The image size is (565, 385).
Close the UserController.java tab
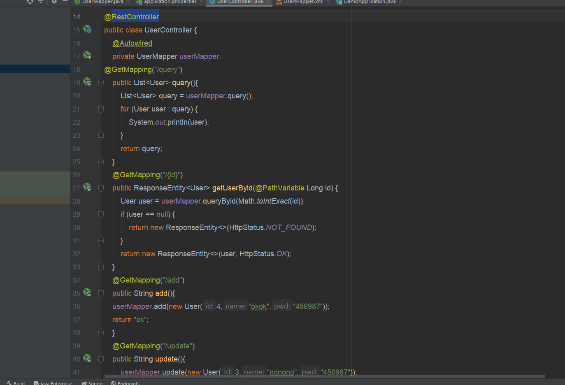[267, 2]
